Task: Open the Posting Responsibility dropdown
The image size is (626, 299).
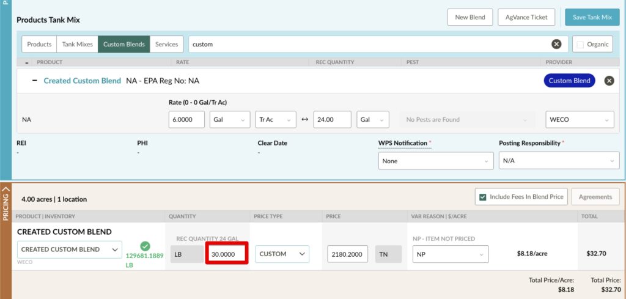Action: (559, 161)
